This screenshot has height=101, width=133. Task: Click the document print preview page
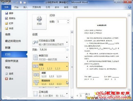click(102, 52)
